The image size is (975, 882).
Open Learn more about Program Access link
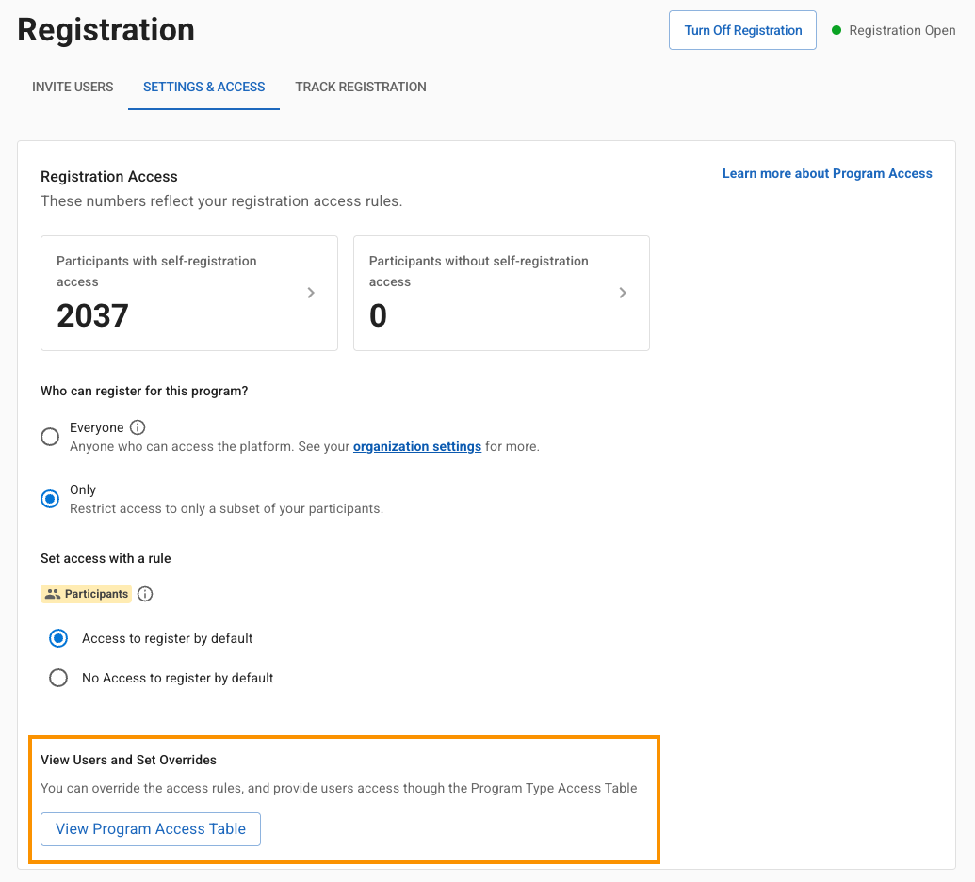pyautogui.click(x=827, y=173)
